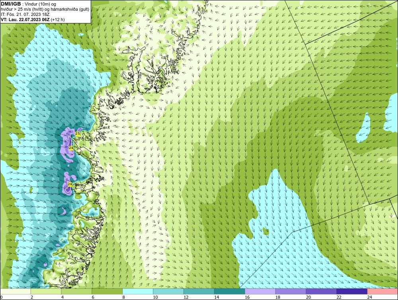Click the southernmost yellow '28' gust label
The width and height of the screenshot is (398, 300).
point(70,184)
